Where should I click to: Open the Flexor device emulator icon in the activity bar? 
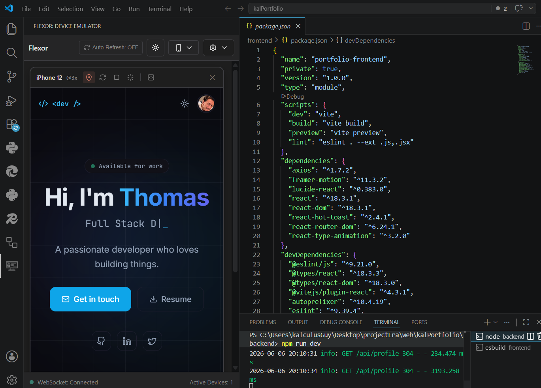[x=12, y=266]
